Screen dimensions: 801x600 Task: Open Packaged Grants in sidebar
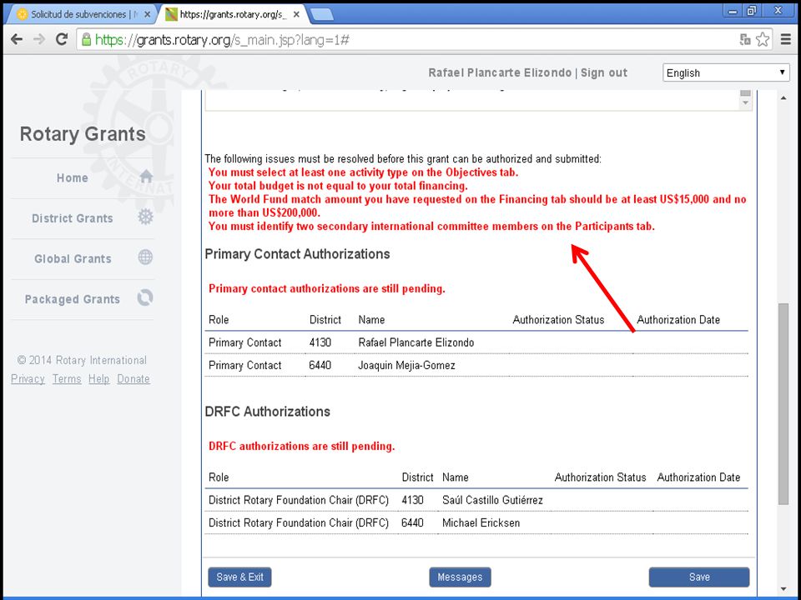coord(73,299)
